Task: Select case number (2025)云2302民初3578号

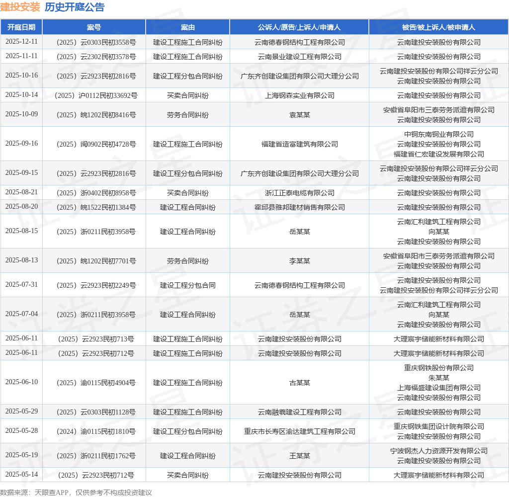Action: coord(96,57)
